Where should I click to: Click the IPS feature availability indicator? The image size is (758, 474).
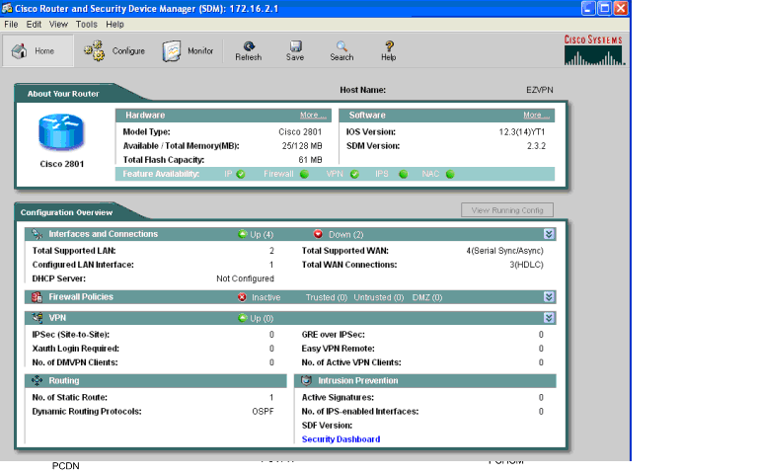[403, 174]
